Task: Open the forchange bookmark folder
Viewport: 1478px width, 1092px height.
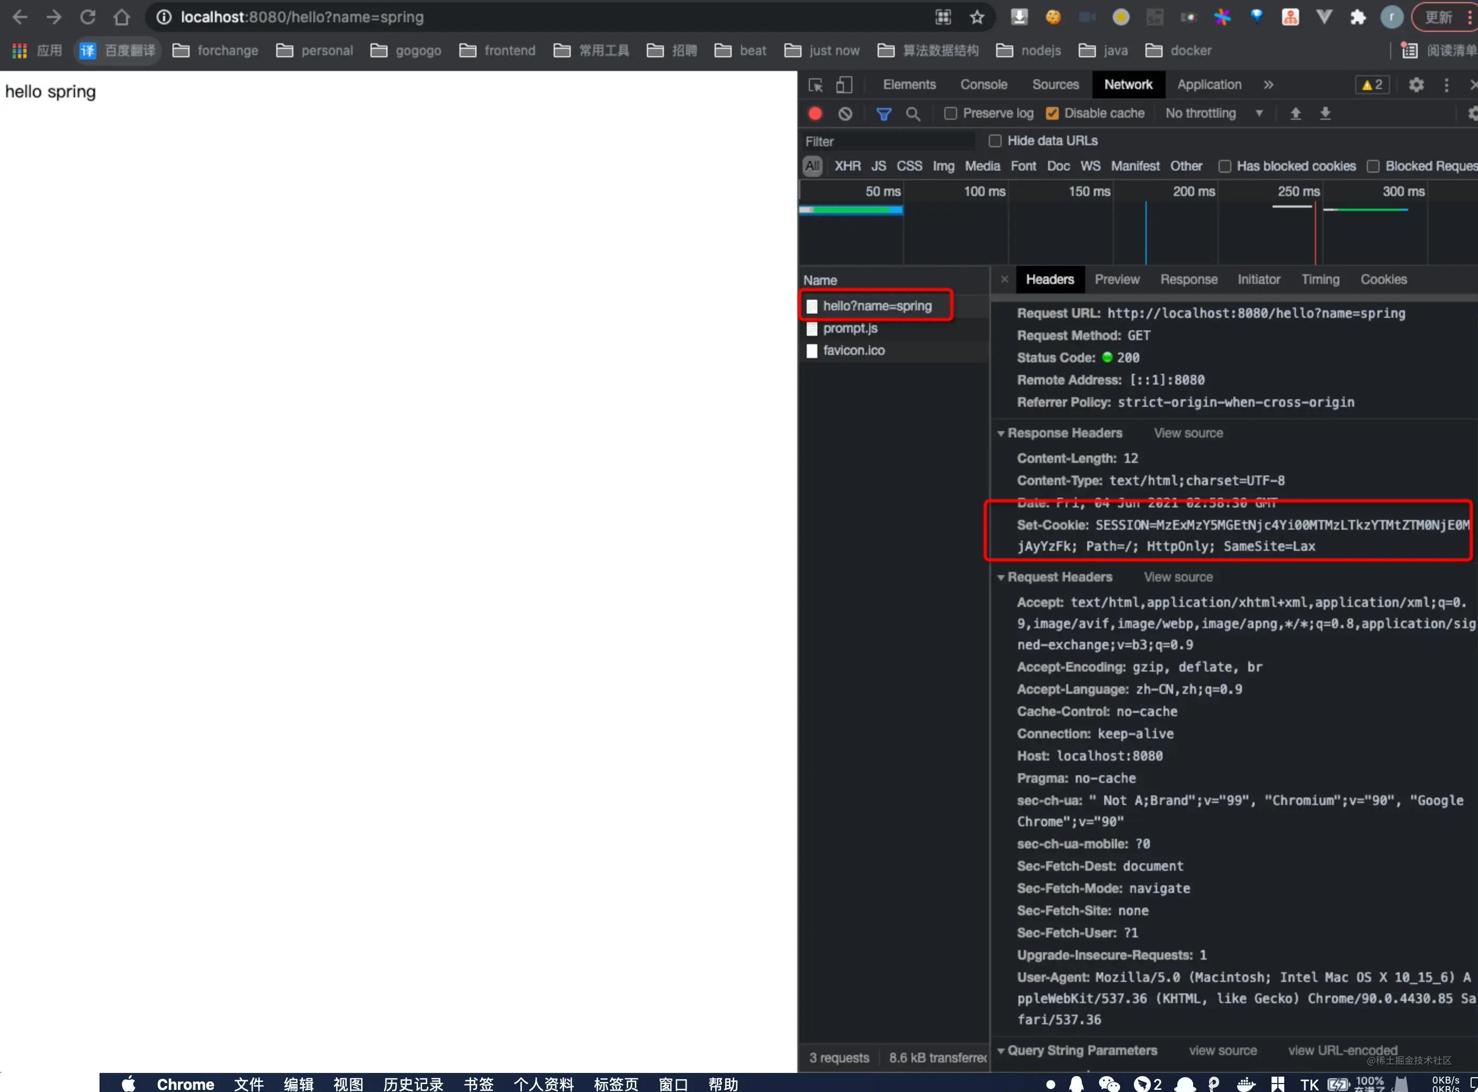Action: (215, 50)
